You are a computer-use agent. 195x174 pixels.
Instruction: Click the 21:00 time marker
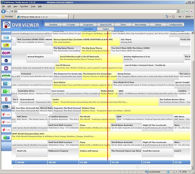[x=83, y=162]
